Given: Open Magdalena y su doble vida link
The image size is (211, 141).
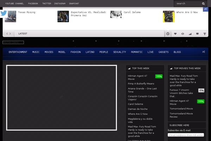Looking at the screenshot, I should pos(140,120).
